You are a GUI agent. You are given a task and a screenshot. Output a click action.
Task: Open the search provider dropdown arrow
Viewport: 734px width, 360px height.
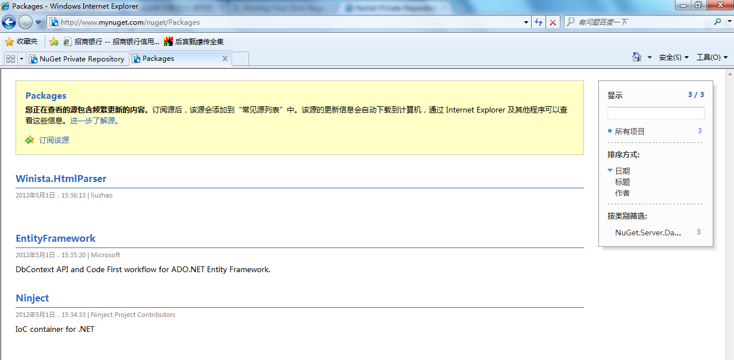[x=729, y=22]
